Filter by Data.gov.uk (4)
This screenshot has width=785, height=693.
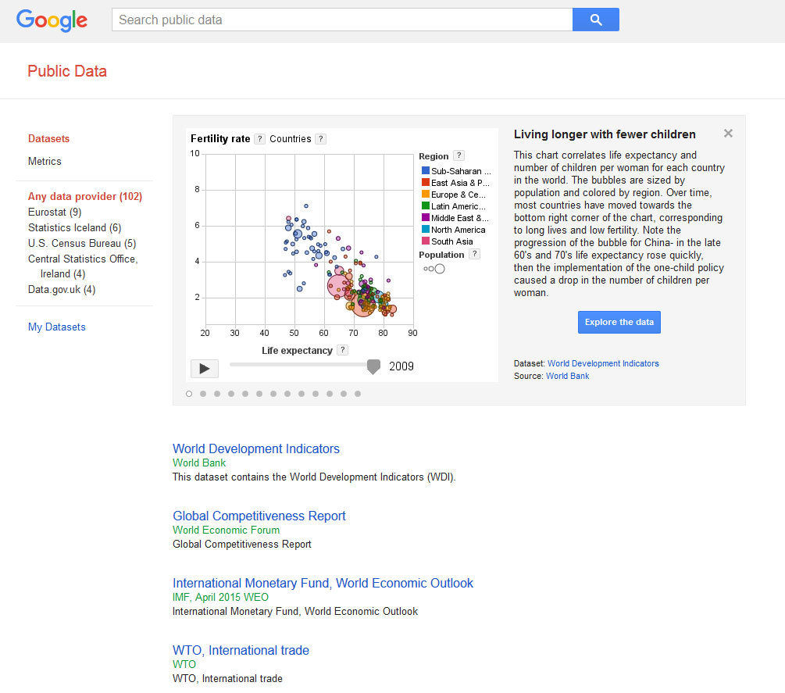coord(62,289)
